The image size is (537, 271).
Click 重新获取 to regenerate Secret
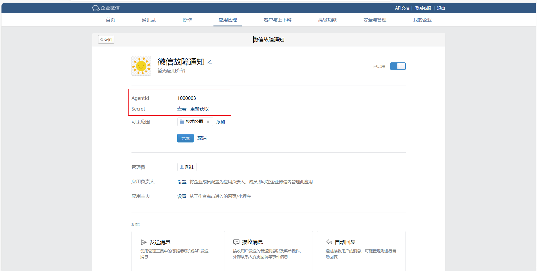pyautogui.click(x=199, y=109)
